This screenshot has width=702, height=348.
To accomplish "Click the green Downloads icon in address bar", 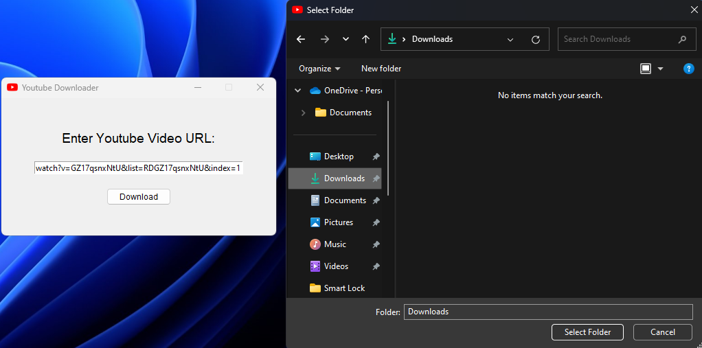I will (x=392, y=39).
